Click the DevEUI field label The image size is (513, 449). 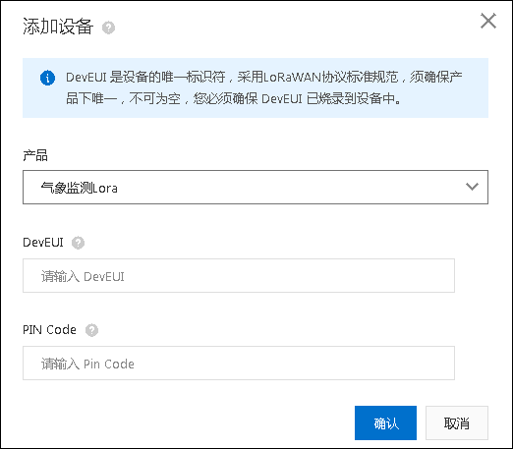pos(43,243)
